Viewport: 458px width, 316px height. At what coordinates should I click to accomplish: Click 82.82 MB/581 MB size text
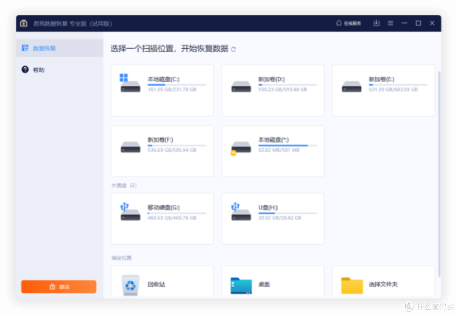tap(279, 150)
